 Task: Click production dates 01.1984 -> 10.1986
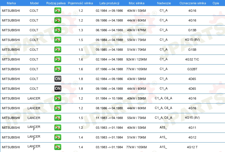tap(109, 98)
